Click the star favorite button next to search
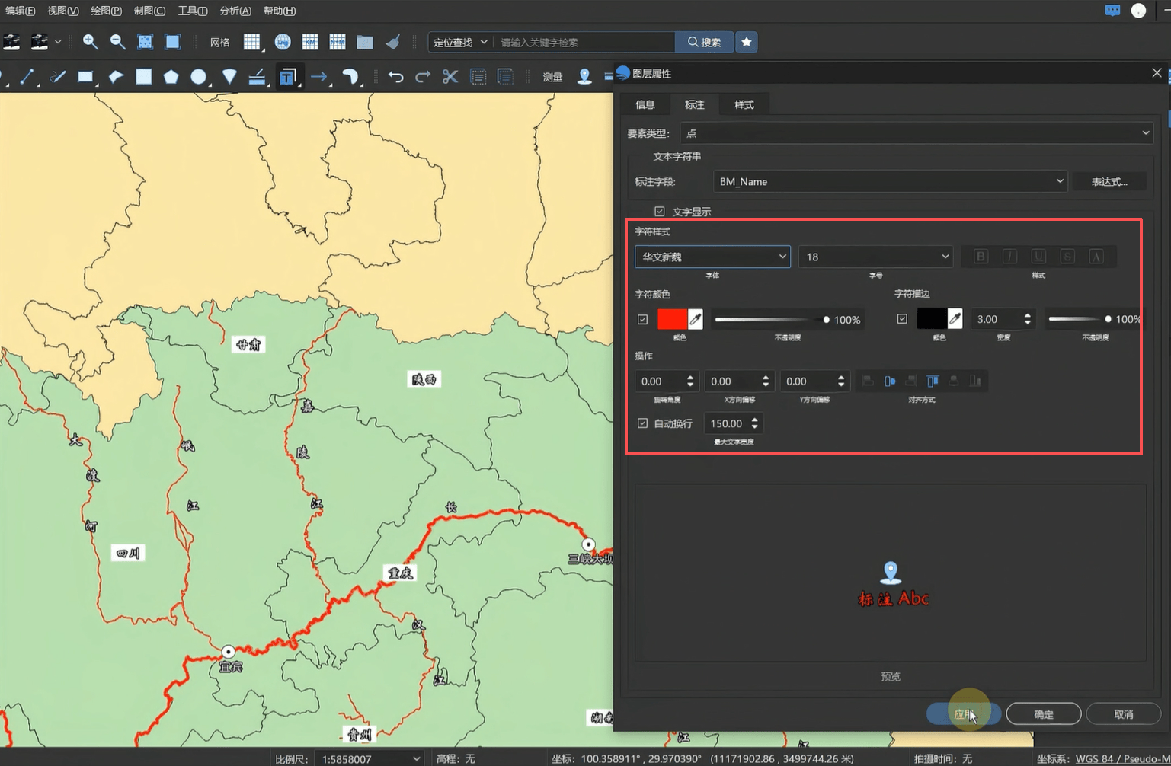 click(x=747, y=42)
